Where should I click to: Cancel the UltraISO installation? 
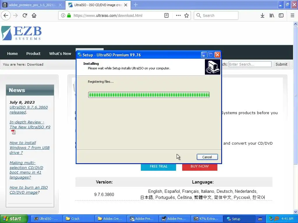207,157
